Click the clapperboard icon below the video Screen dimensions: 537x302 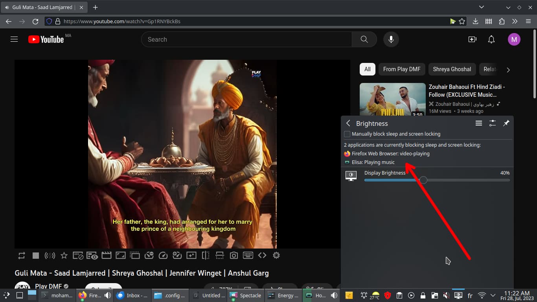107,256
